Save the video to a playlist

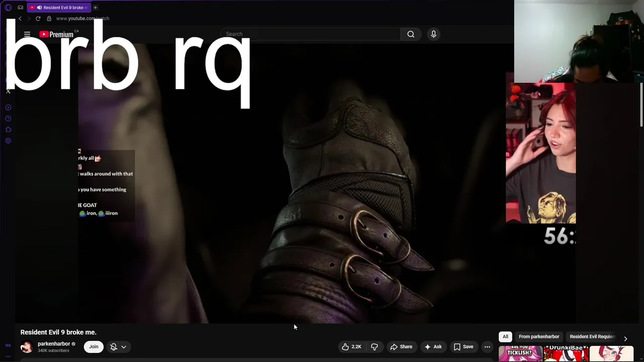coord(463,346)
